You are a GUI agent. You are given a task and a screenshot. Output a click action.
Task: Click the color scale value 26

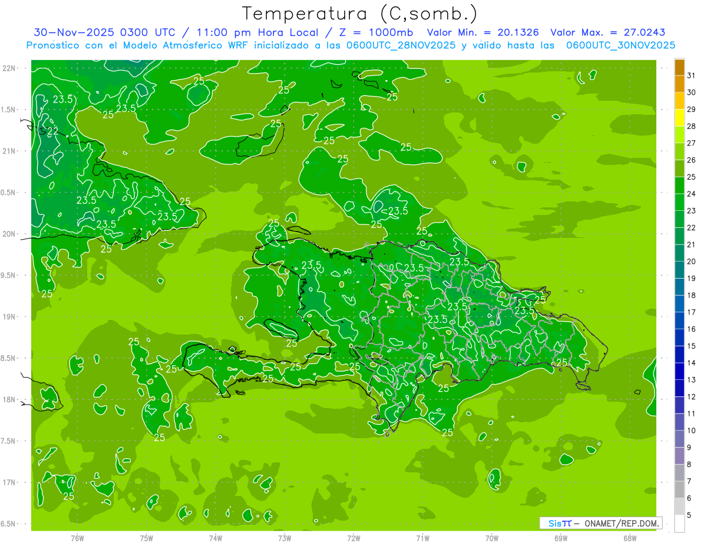point(692,160)
